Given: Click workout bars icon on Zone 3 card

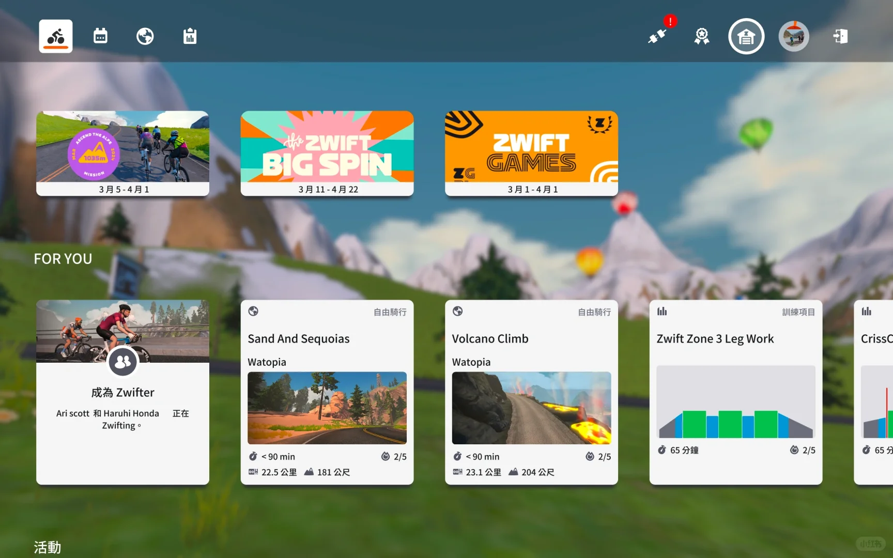Looking at the screenshot, I should click(x=662, y=311).
